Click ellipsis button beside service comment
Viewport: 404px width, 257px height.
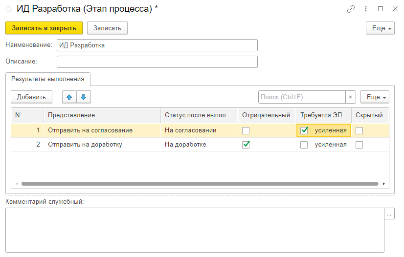[x=389, y=214]
